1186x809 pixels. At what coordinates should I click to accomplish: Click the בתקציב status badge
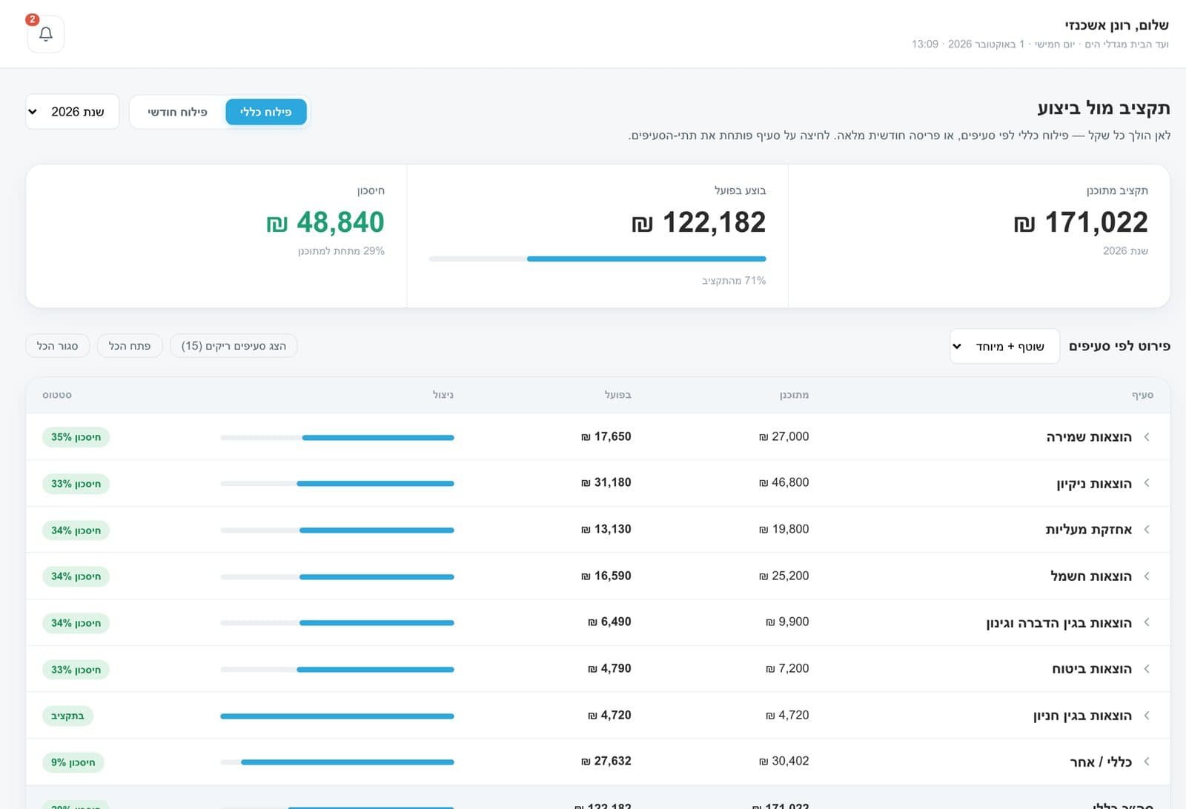(x=67, y=716)
